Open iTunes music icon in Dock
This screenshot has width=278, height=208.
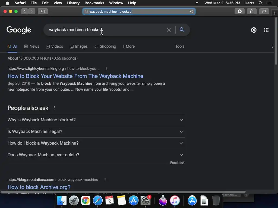[x=175, y=201]
